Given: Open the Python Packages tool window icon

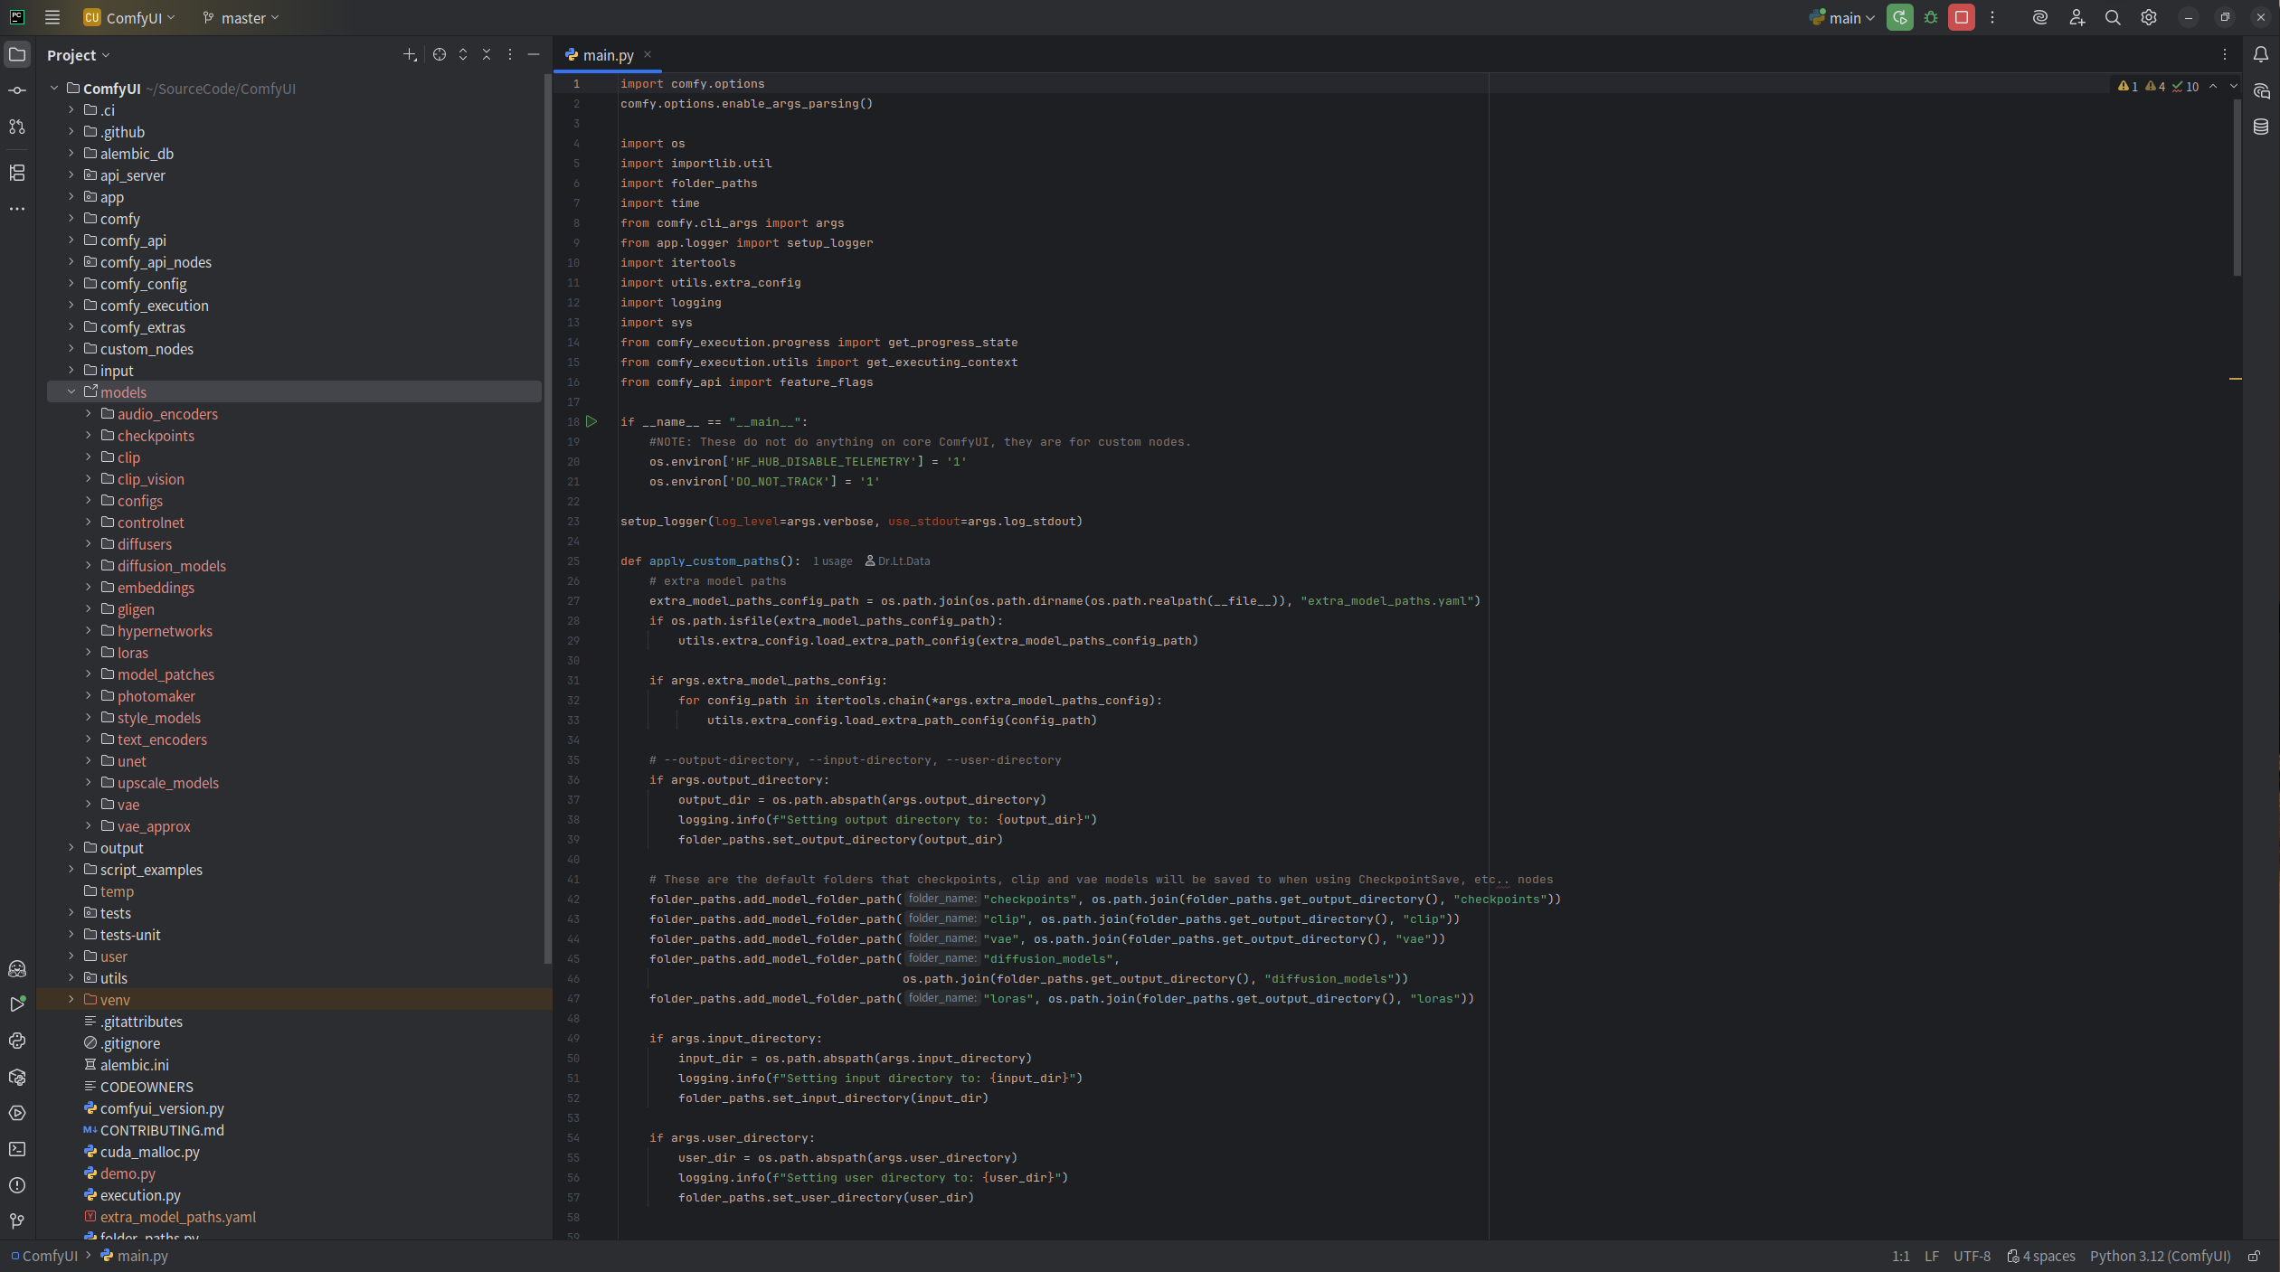Looking at the screenshot, I should (17, 1077).
